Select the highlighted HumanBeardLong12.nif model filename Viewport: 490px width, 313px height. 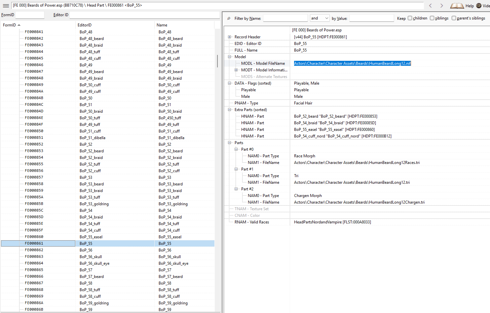tap(352, 63)
